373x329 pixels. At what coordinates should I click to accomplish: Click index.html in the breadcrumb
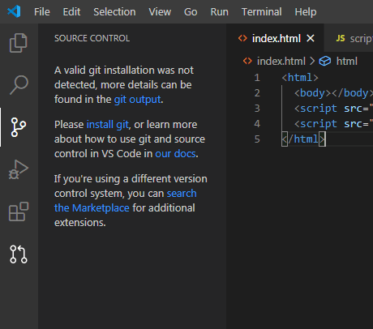click(281, 61)
